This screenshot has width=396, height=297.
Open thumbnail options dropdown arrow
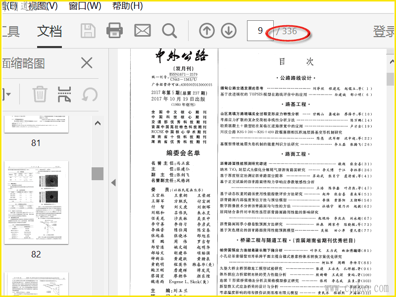[7, 94]
